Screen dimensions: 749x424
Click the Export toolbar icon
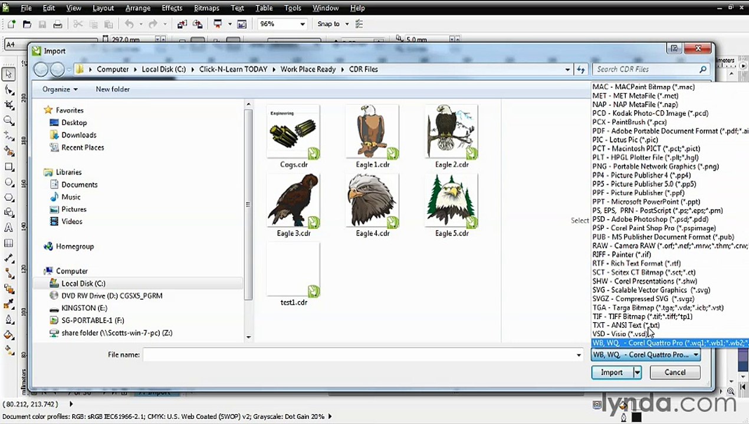(x=198, y=24)
